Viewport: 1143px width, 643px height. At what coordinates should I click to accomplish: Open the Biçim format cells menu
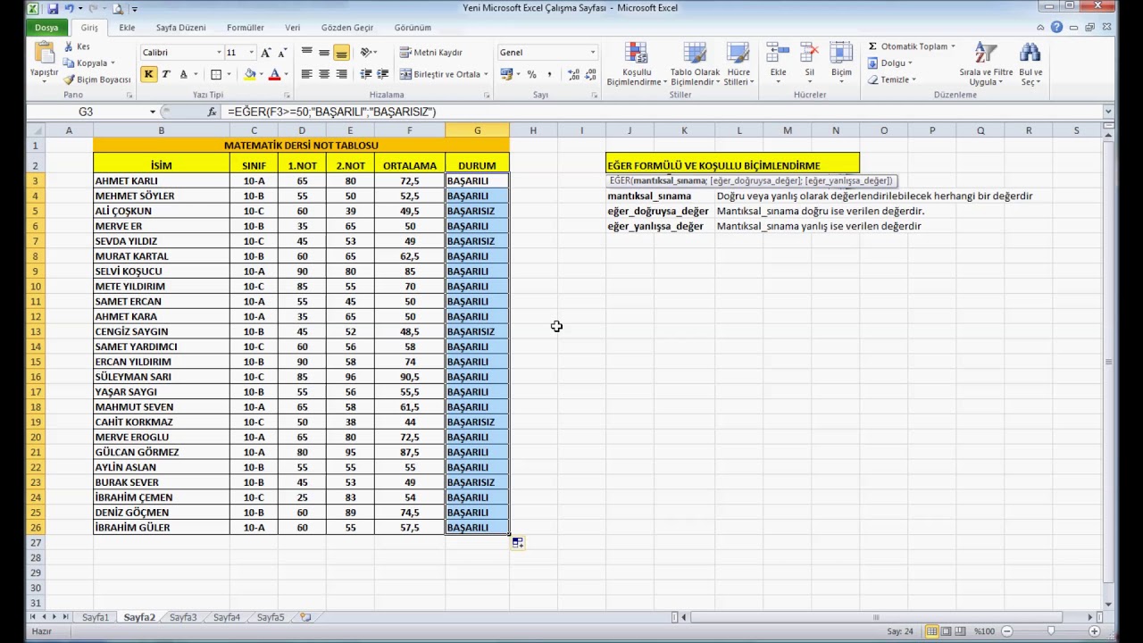[x=841, y=63]
